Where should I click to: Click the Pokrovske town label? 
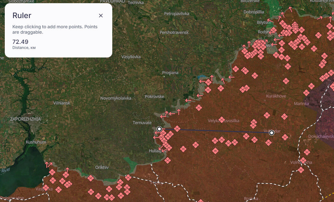click(x=154, y=97)
